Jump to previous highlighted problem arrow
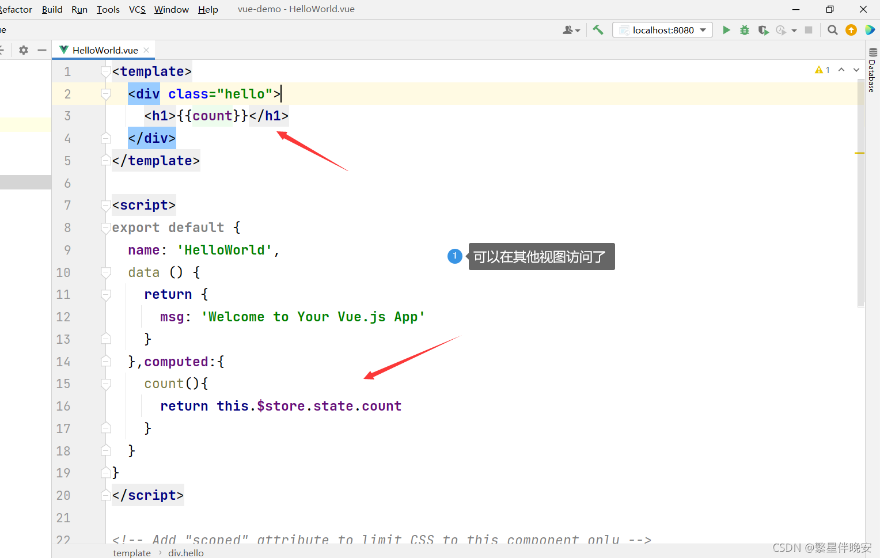Image resolution: width=880 pixels, height=558 pixels. point(841,70)
